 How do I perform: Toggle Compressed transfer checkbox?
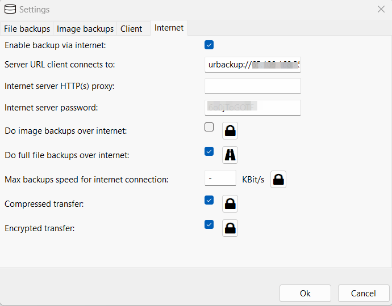point(209,200)
